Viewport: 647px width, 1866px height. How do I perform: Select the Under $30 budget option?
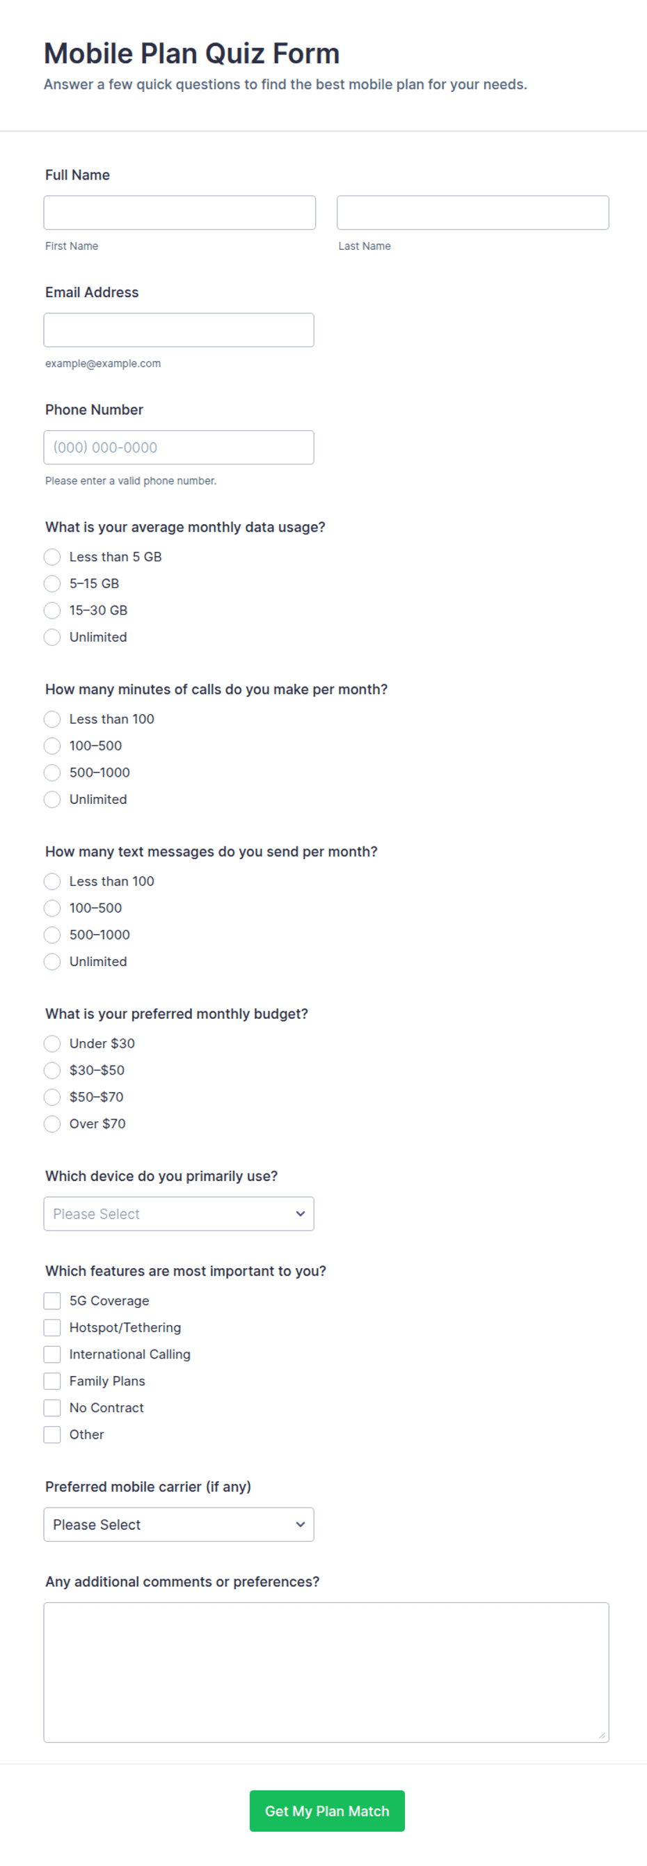tap(52, 1043)
